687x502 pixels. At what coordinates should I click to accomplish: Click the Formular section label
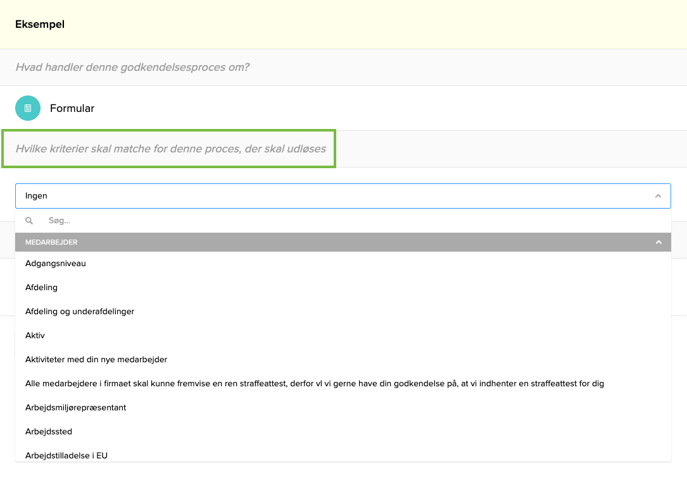click(72, 108)
